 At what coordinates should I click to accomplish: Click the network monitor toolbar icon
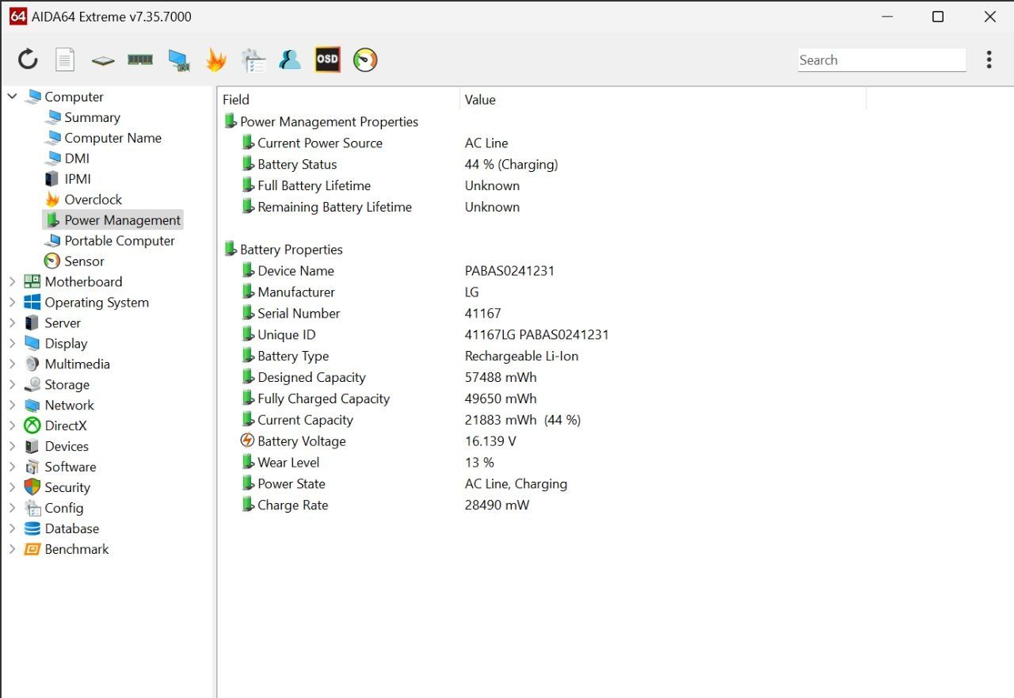178,60
